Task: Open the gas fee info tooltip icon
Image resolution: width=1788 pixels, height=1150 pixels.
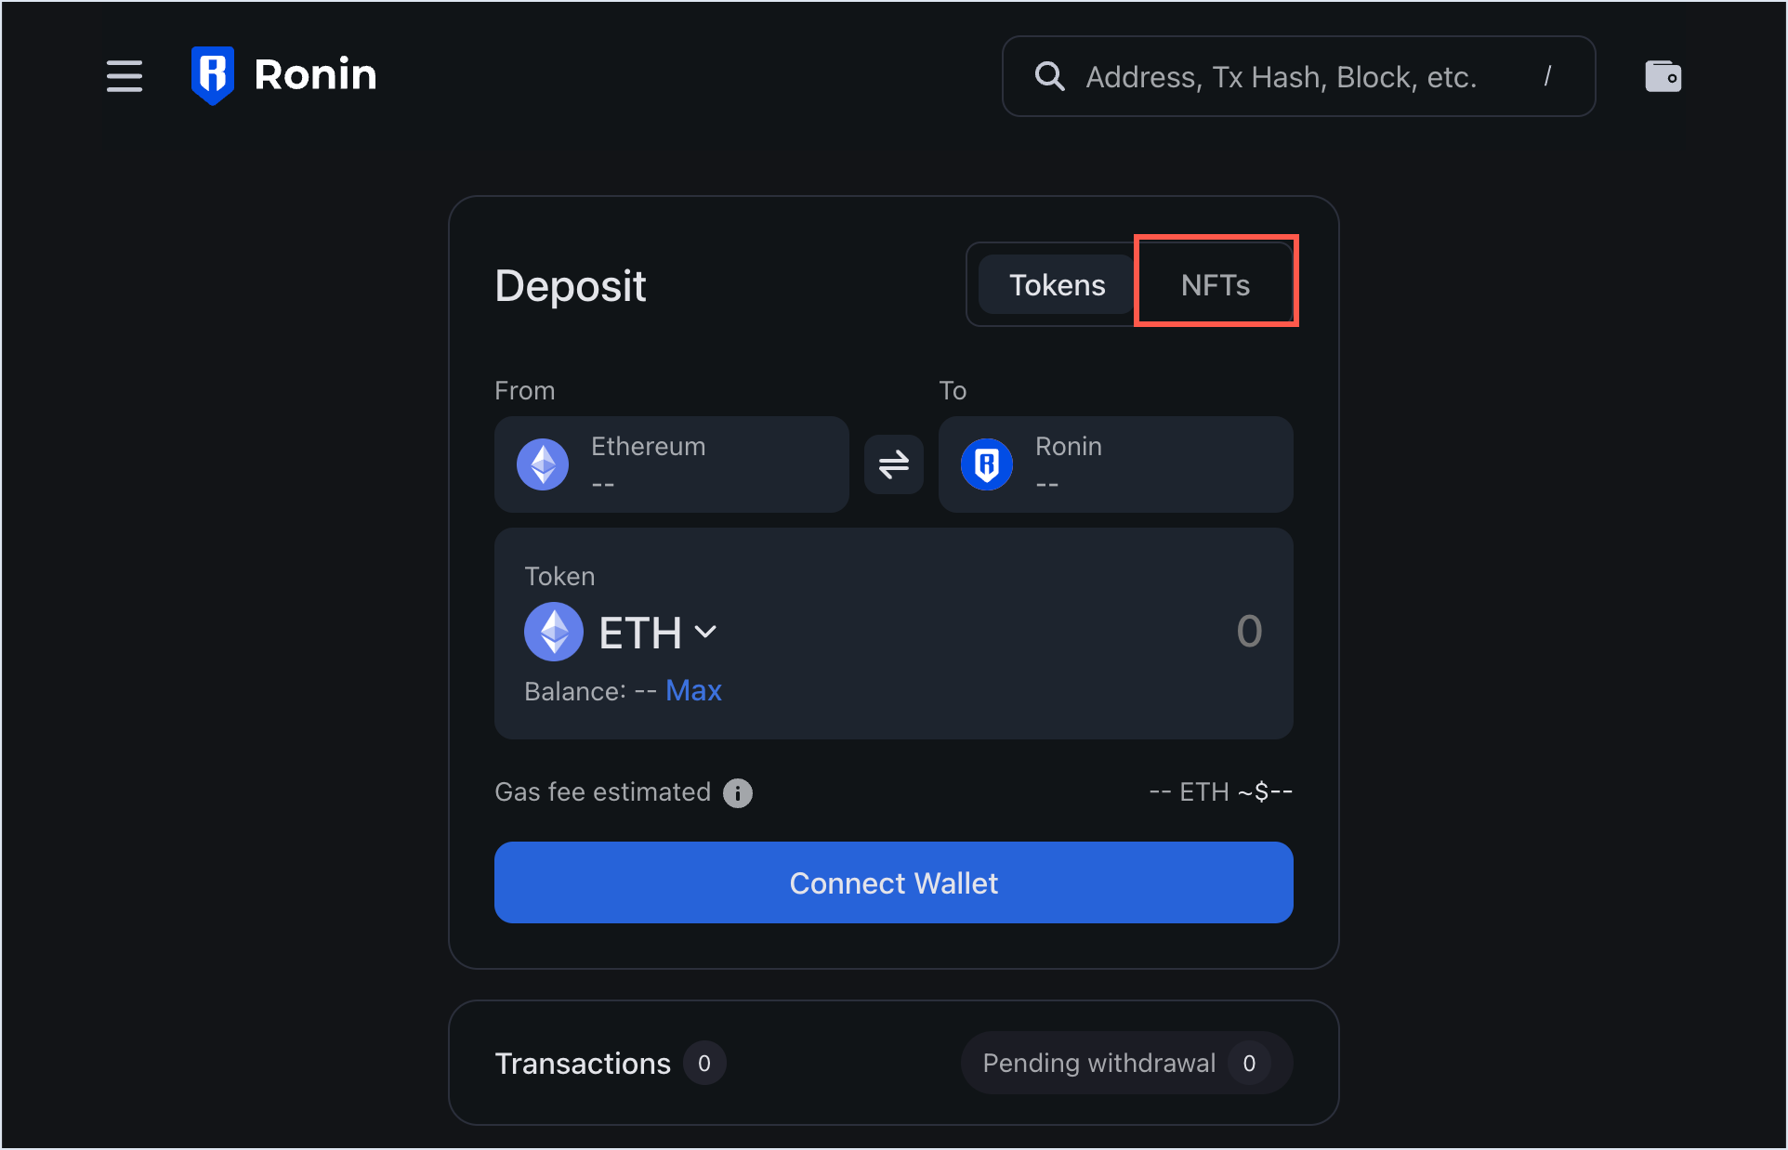Action: click(x=738, y=792)
